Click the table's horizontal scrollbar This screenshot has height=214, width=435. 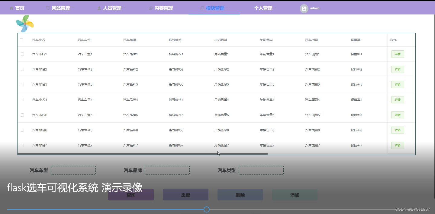pos(143,154)
